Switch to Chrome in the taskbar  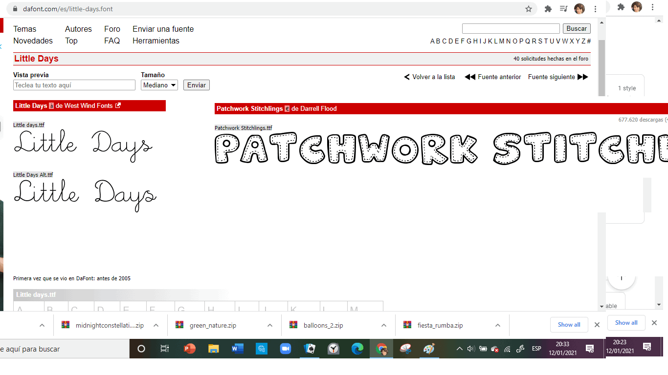click(381, 349)
